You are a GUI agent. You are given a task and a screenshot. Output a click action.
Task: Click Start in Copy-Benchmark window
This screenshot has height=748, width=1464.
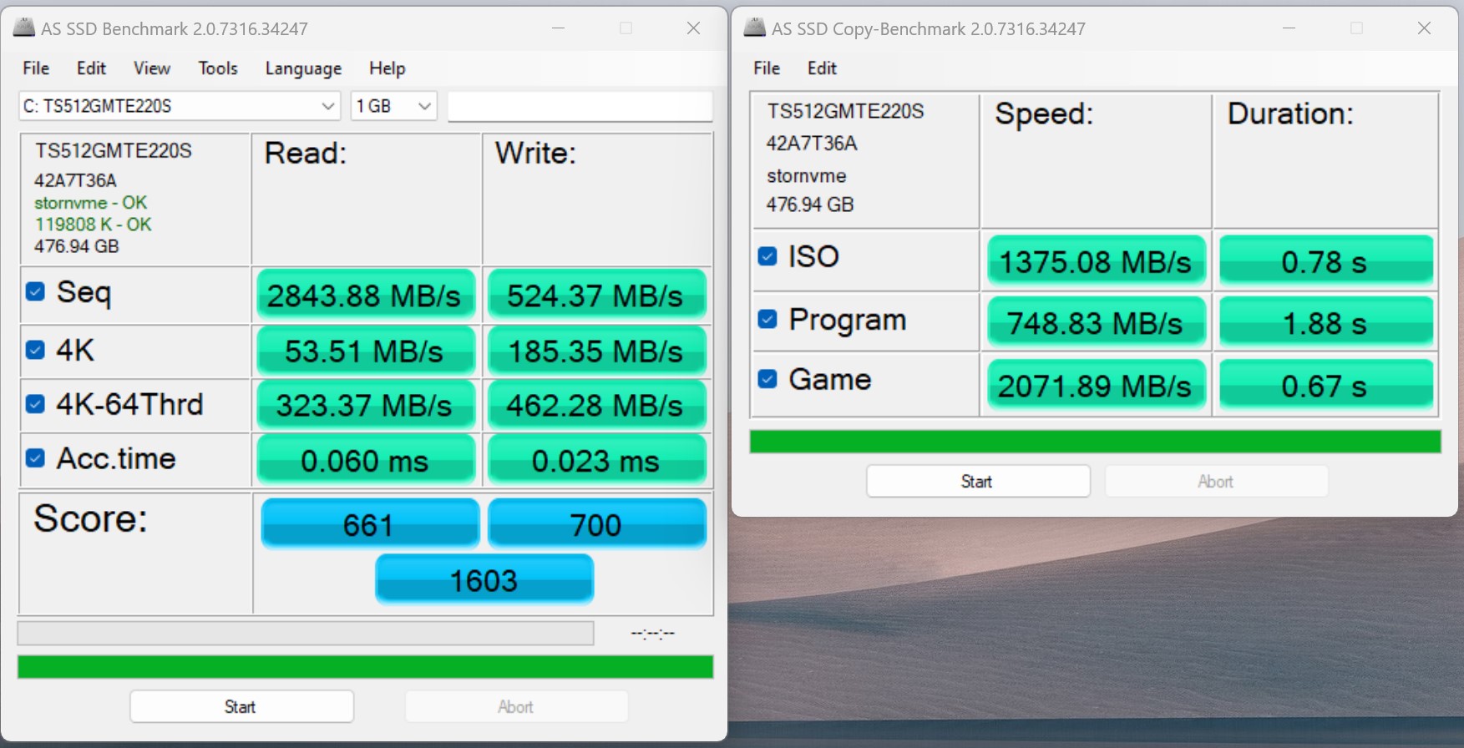pos(978,481)
